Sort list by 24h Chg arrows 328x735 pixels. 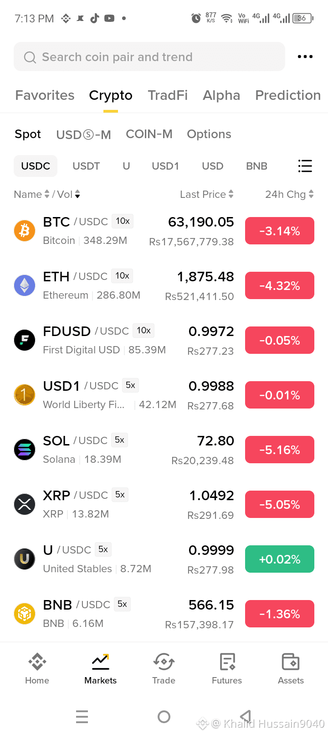coord(311,194)
